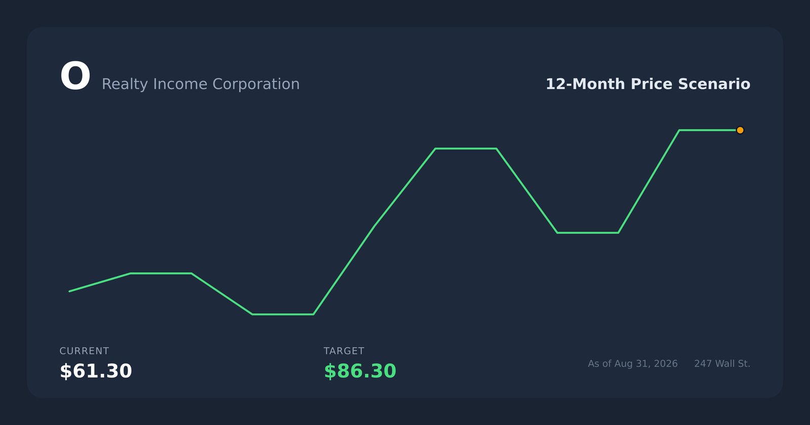This screenshot has height=425, width=810.
Task: Click the lowest flat trough of price line
Action: point(283,314)
